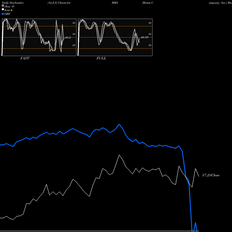Click the Fast K legend swatch
The image size is (232, 232).
3,10
